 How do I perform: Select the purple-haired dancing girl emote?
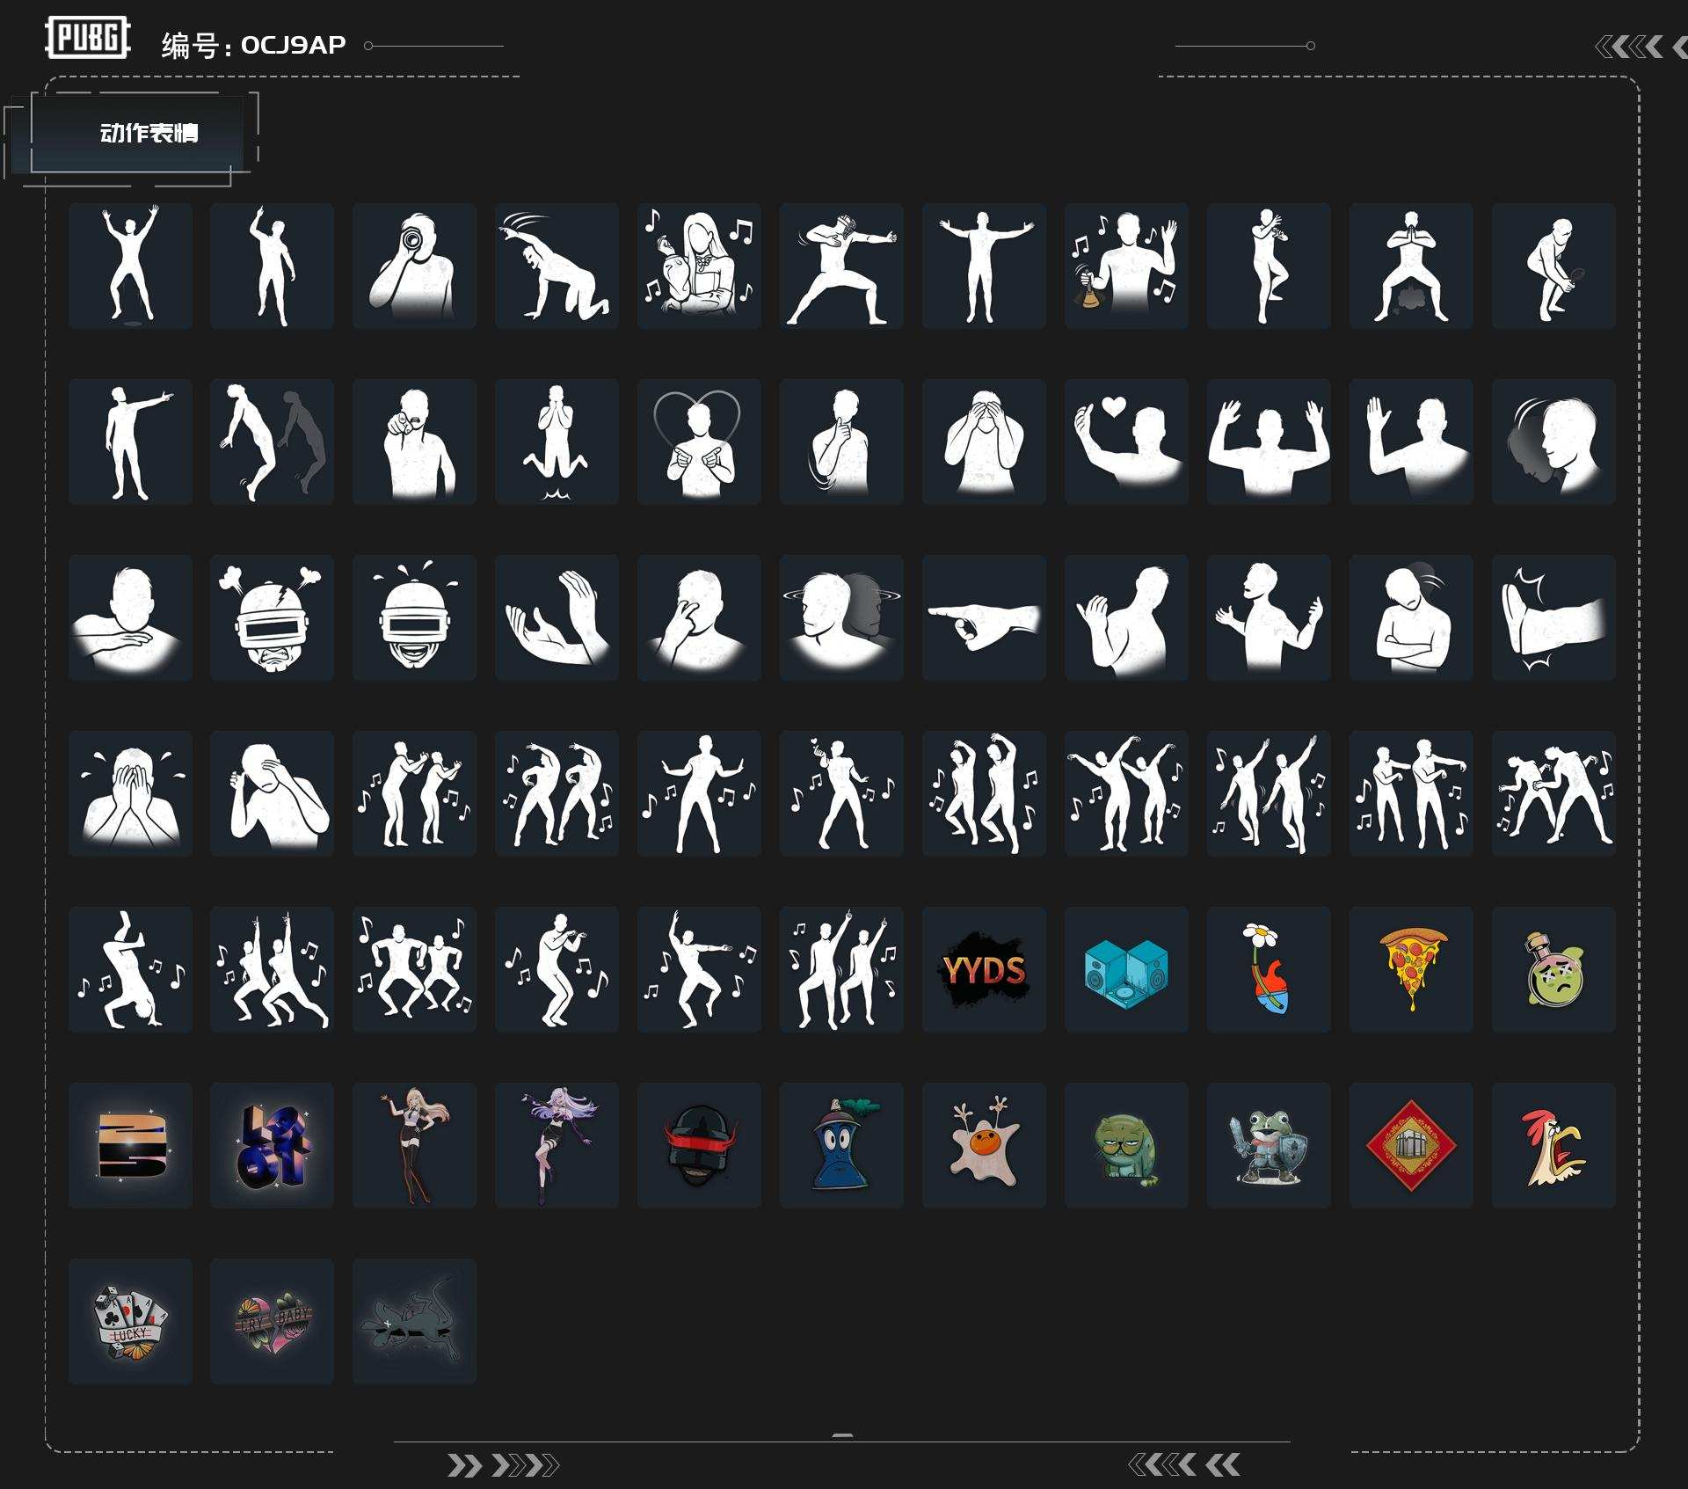pos(557,1145)
